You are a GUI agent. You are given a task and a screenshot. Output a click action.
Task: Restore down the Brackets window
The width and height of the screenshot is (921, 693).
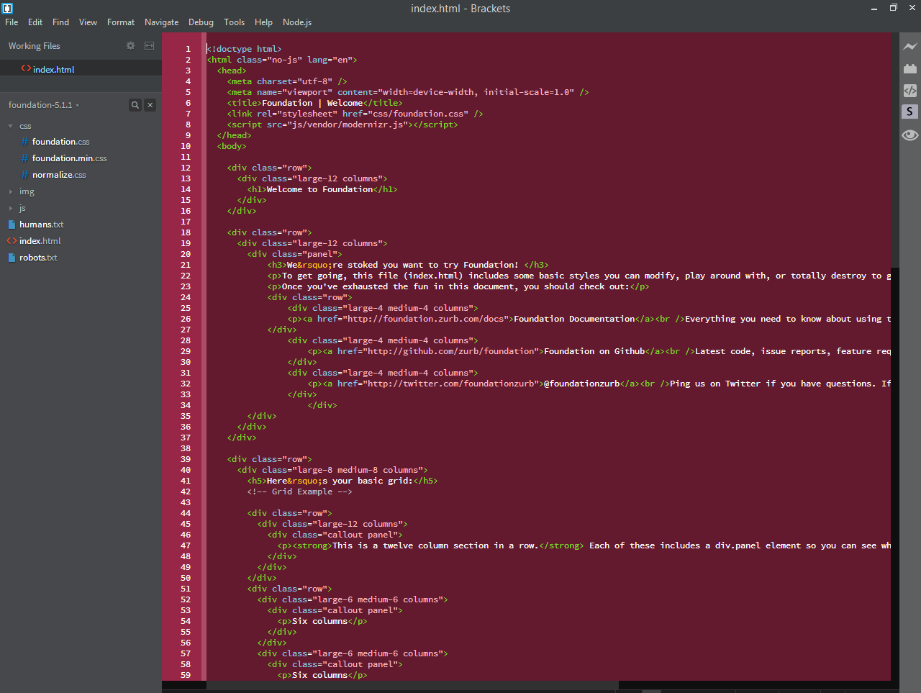894,8
